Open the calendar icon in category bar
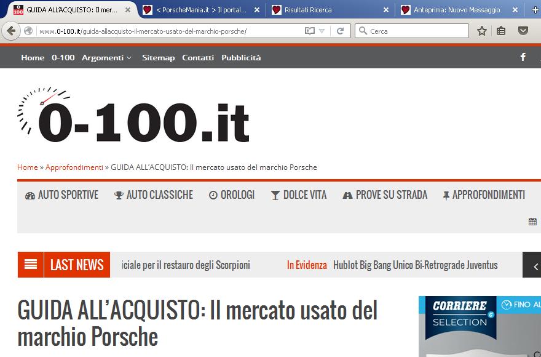541x357 pixels. point(532,222)
